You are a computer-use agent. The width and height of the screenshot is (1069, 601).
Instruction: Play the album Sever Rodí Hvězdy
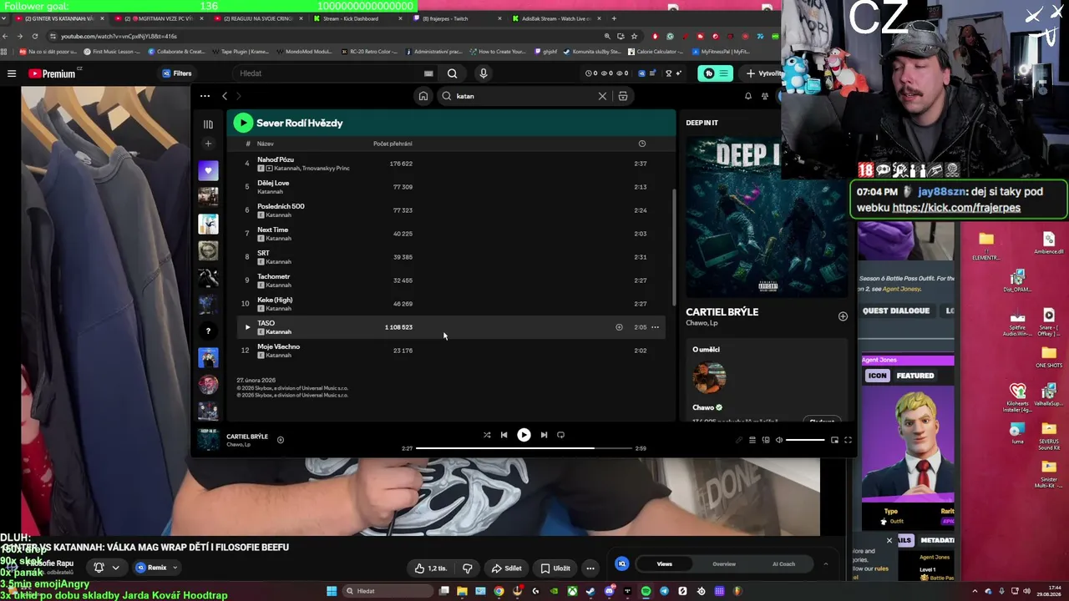click(x=243, y=123)
